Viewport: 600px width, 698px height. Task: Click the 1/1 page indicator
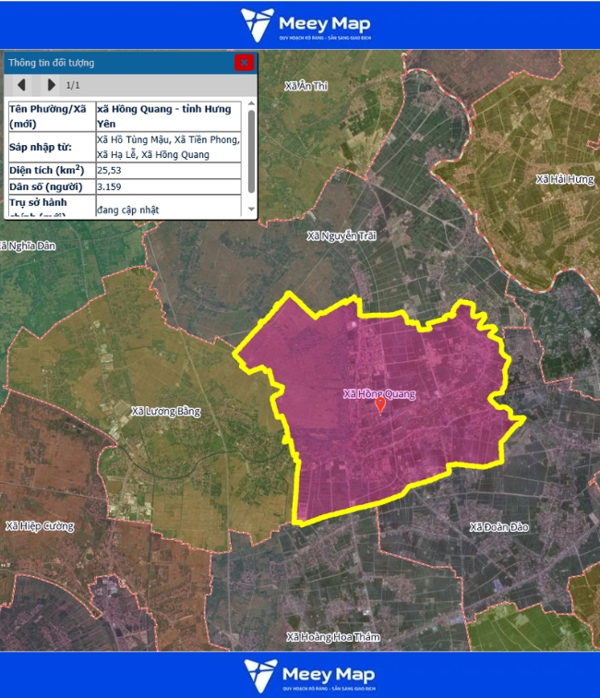tap(73, 86)
